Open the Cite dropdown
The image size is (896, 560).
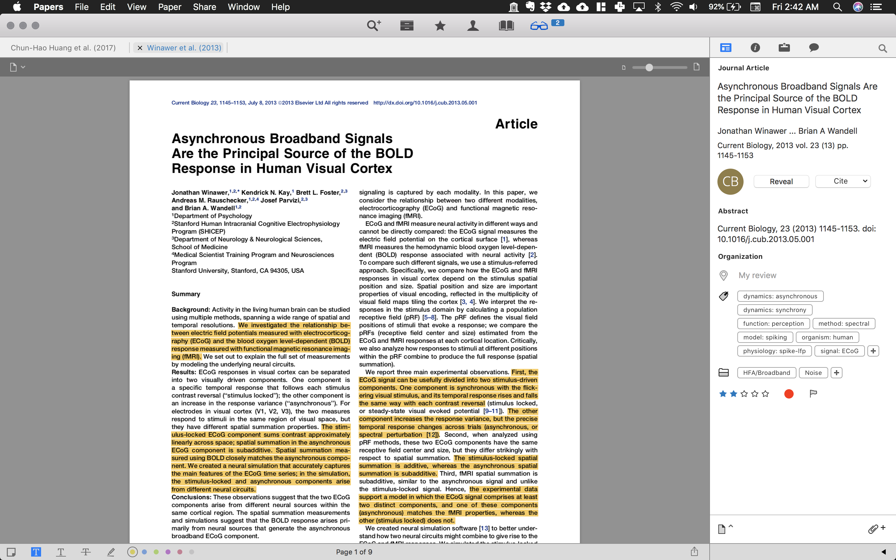843,181
